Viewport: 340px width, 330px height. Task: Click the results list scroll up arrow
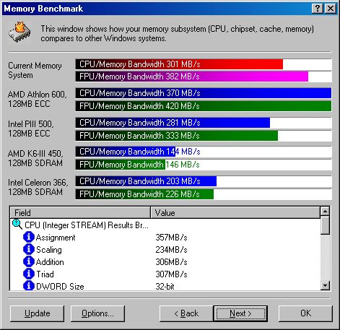[x=325, y=211]
